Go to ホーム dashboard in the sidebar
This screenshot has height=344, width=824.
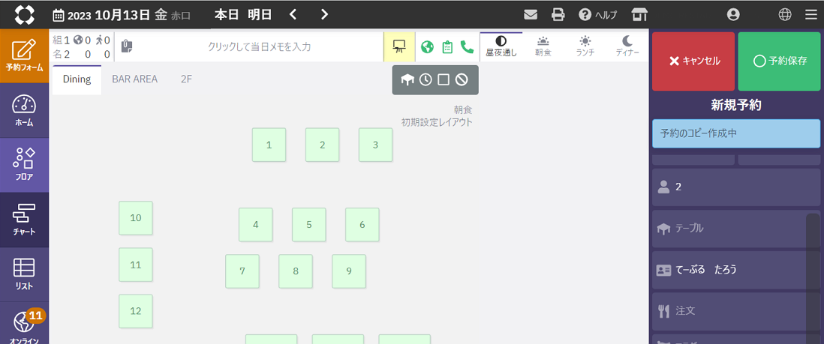24,111
